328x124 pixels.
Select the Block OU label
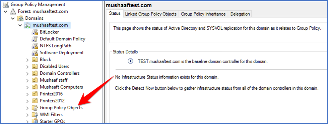(x=45, y=60)
